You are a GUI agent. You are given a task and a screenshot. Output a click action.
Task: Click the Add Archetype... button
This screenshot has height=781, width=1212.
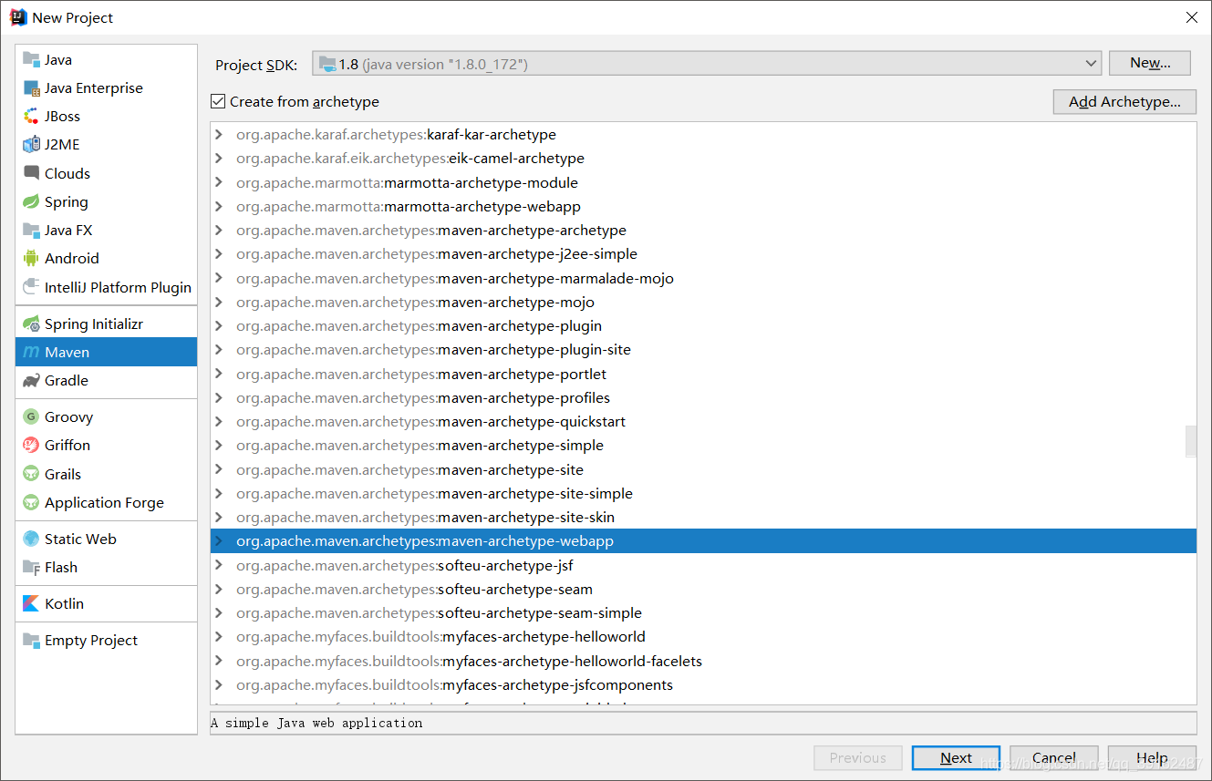[1124, 101]
